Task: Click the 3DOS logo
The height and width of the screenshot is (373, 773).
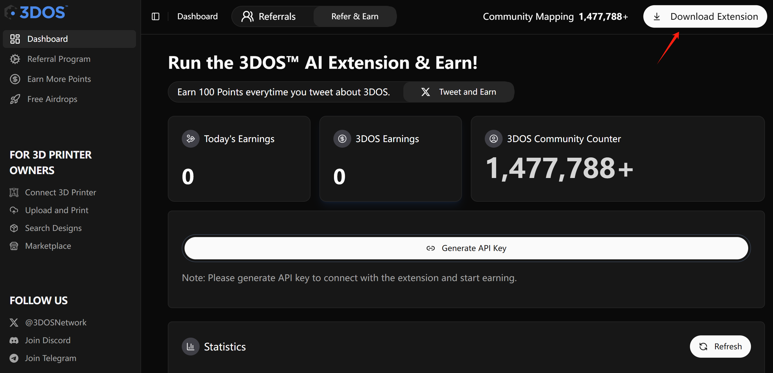Action: point(36,12)
